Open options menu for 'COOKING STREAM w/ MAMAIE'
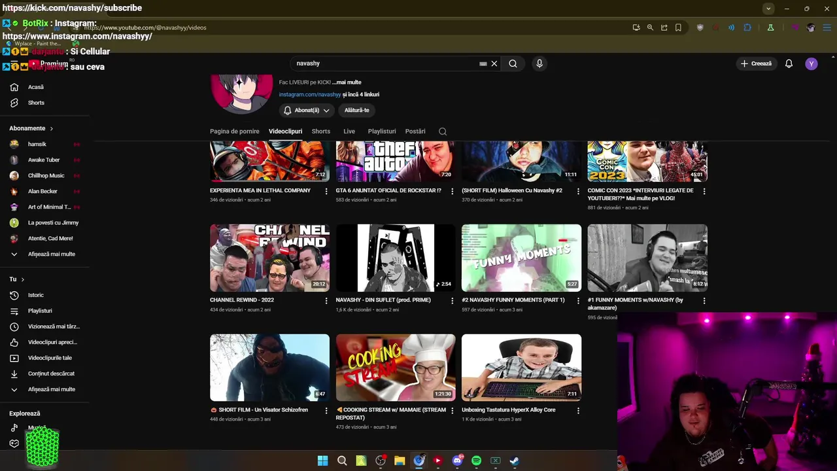 point(452,410)
